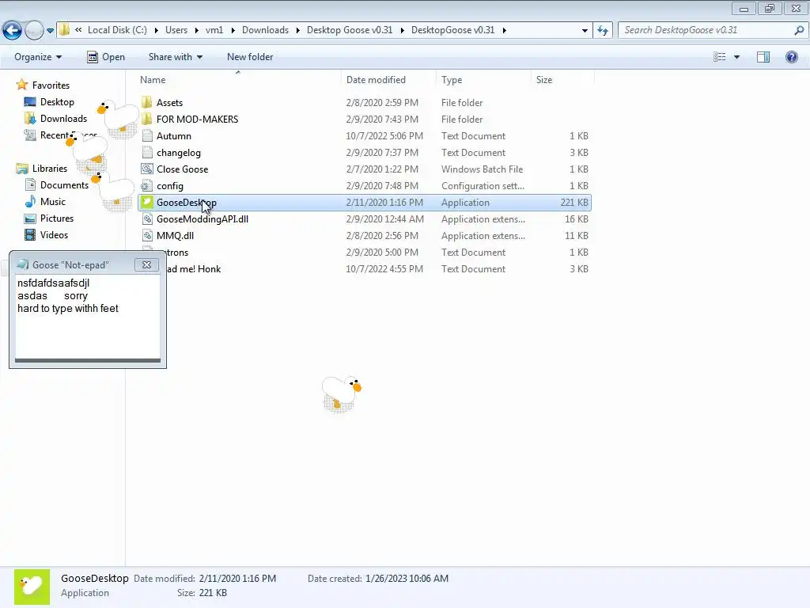Click the search magnifier icon
Viewport: 810px width, 608px height.
coord(799,31)
